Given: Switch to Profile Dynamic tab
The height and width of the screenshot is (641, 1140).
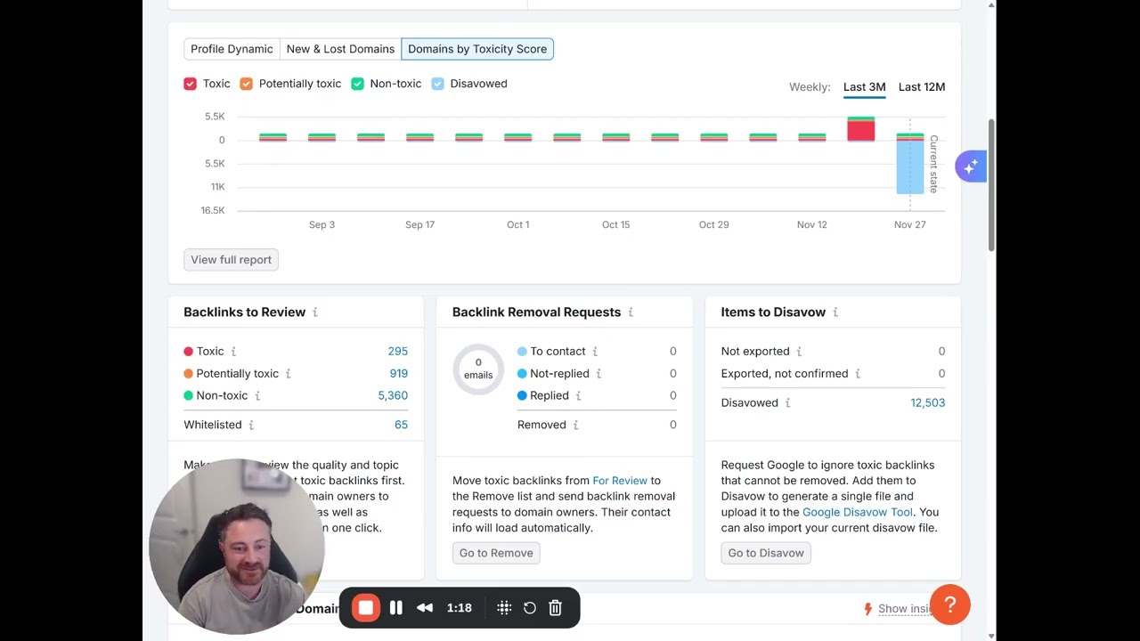Looking at the screenshot, I should pos(232,49).
